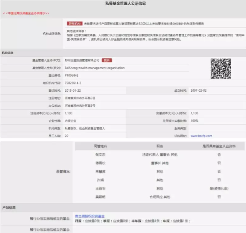Open the www.bscfp.com website link
The height and width of the screenshot is (233, 246).
201,136
